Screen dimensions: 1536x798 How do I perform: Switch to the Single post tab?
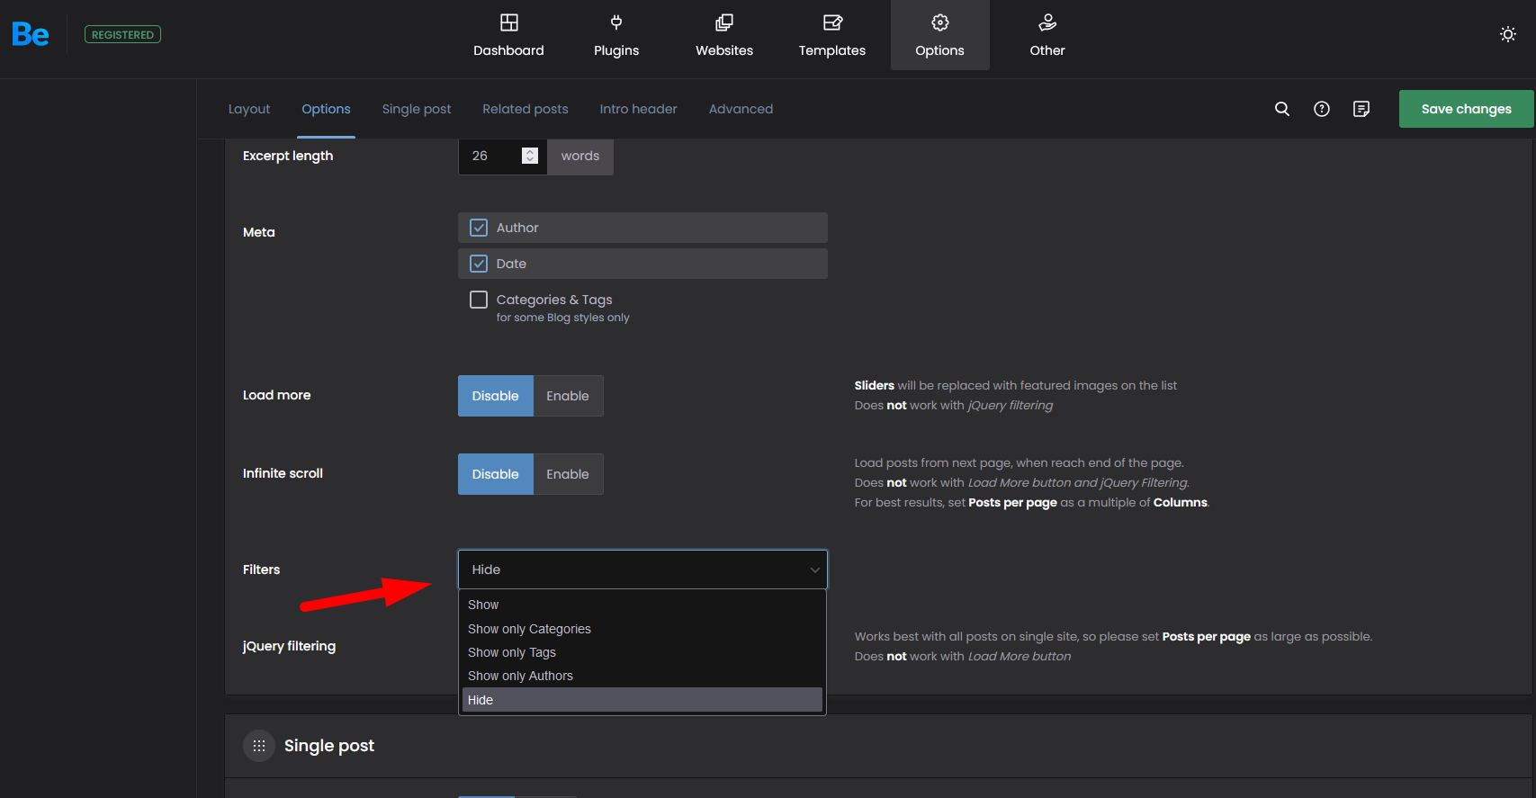click(x=417, y=109)
